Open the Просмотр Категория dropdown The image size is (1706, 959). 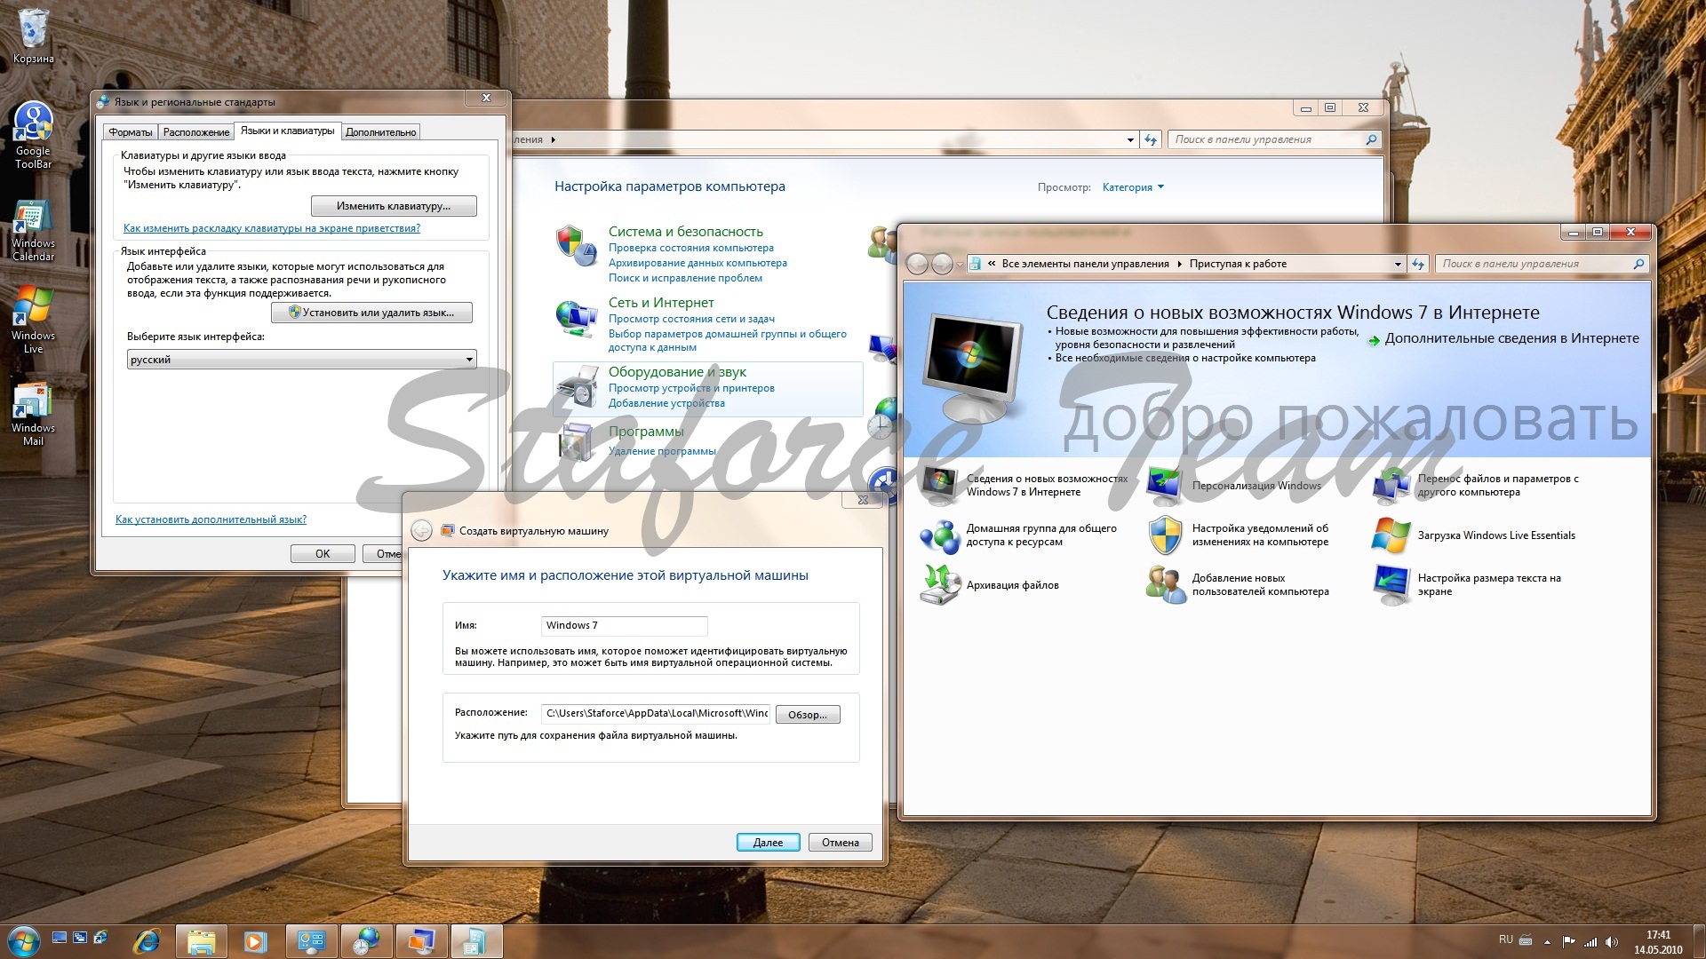(1133, 187)
